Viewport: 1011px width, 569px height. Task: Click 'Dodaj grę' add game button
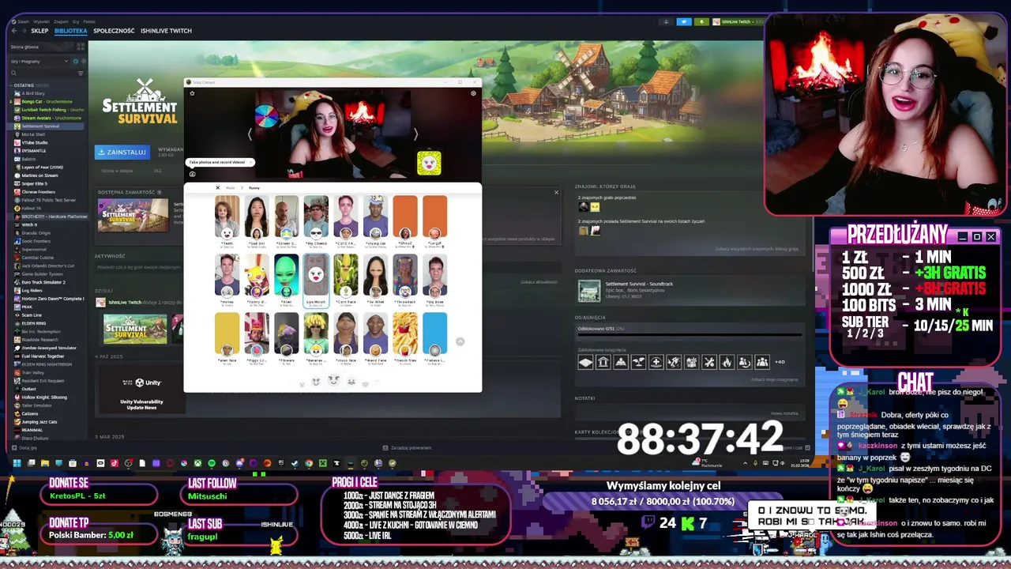24,447
